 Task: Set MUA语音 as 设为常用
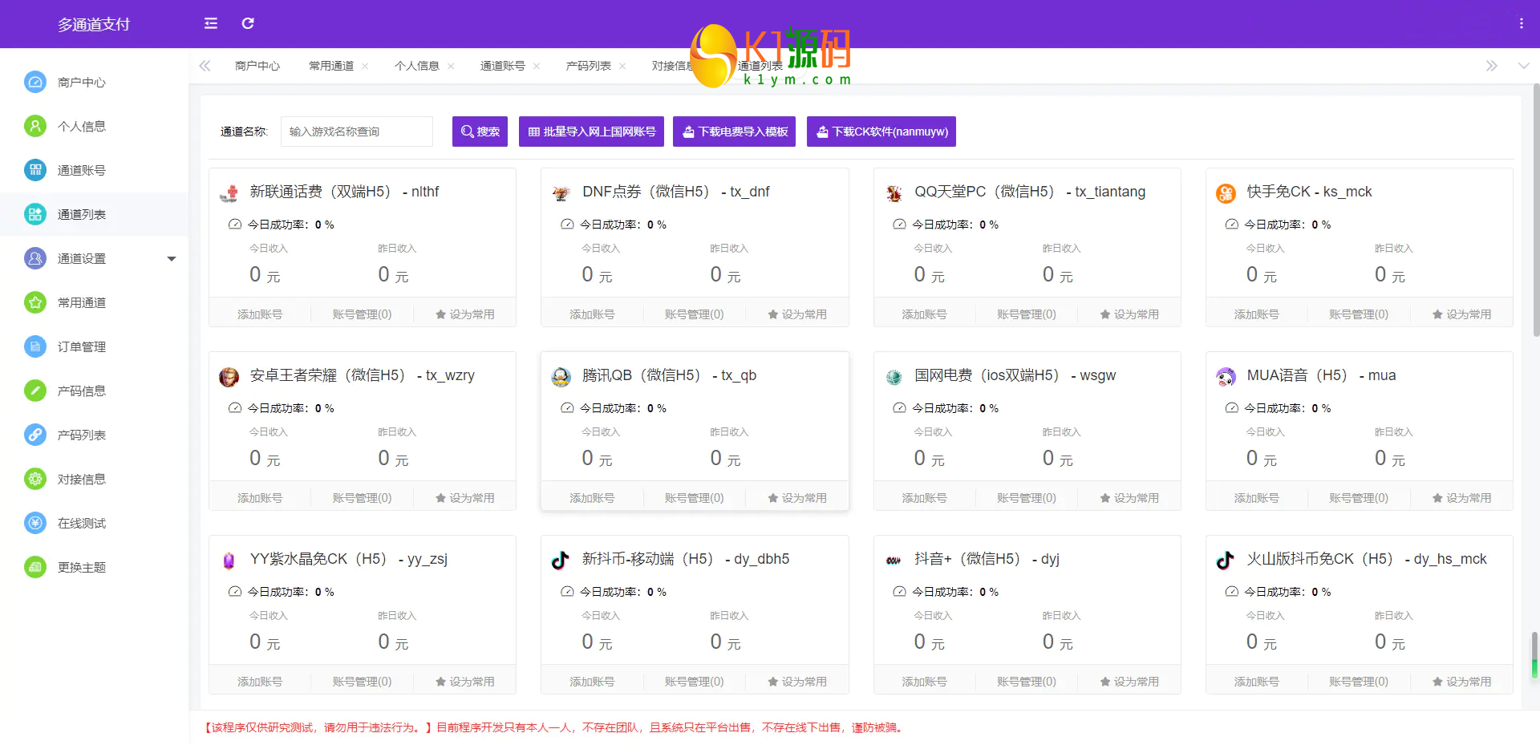(1461, 498)
